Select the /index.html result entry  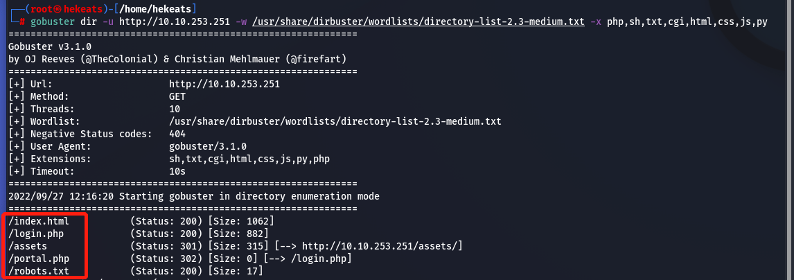coord(38,221)
